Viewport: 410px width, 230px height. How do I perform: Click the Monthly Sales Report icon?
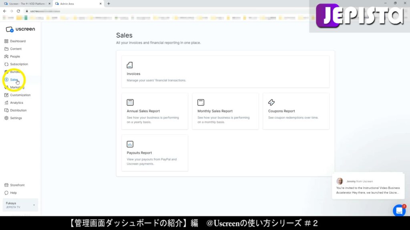[201, 102]
